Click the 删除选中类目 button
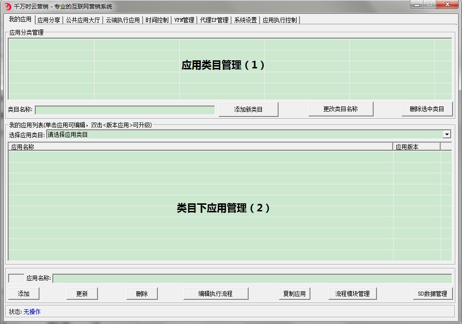This screenshot has width=462, height=324. 427,109
